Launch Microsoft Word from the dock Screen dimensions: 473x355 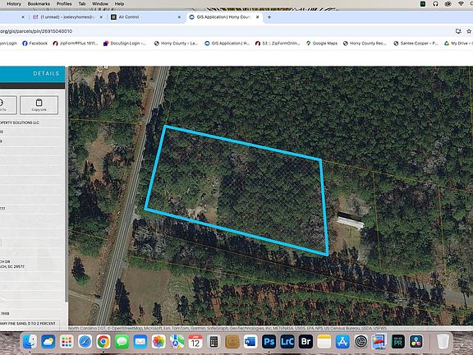coord(250,342)
